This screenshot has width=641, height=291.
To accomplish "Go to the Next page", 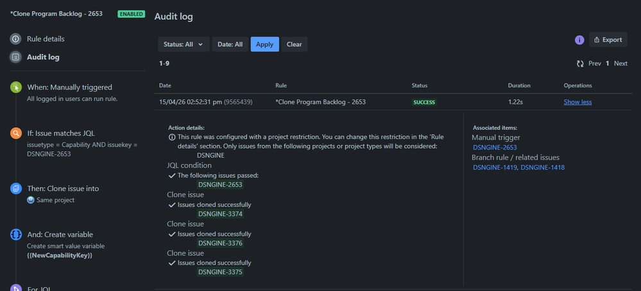I will click(620, 63).
